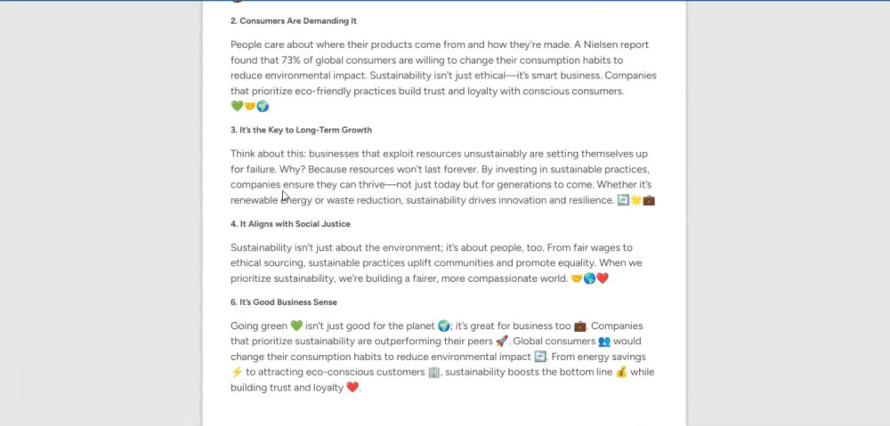This screenshot has height=426, width=890.
Task: Click the heading "4. It Aligns with Social Justice"
Action: (x=290, y=224)
